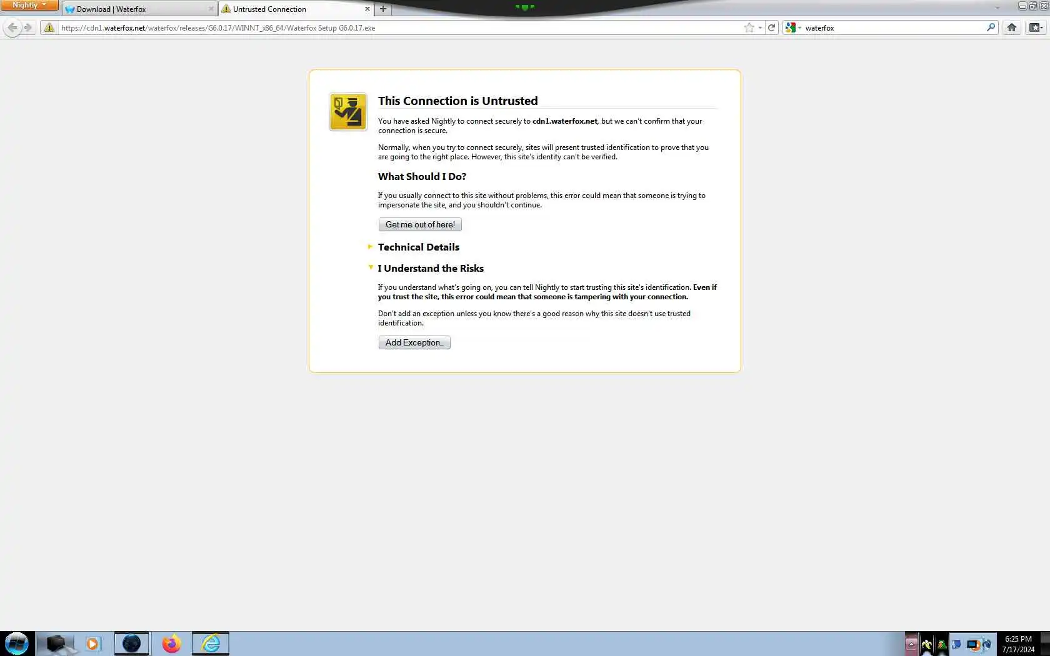
Task: Go forward with the forward arrow
Action: click(27, 27)
